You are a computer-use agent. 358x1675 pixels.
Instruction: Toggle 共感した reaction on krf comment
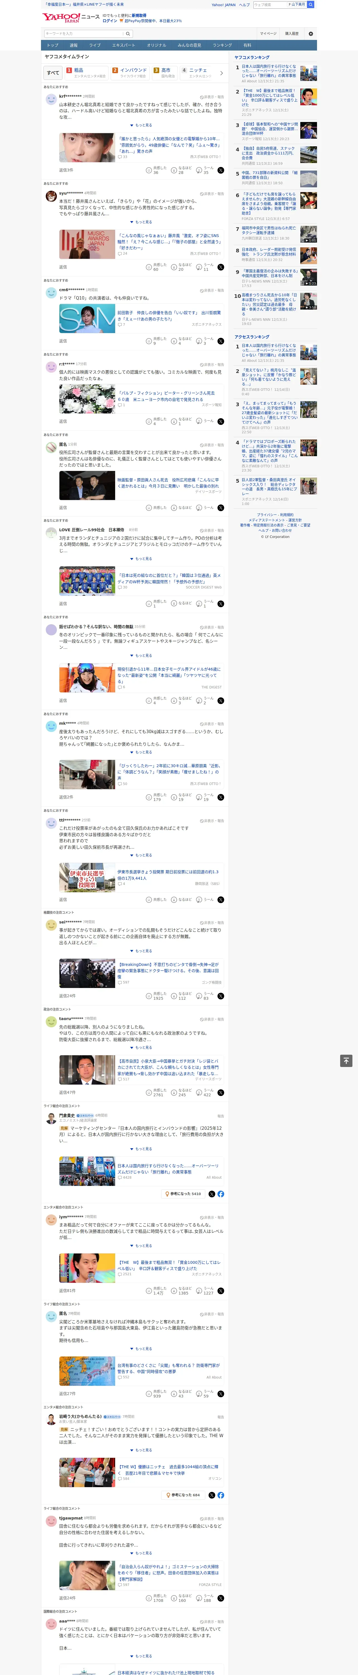click(157, 170)
